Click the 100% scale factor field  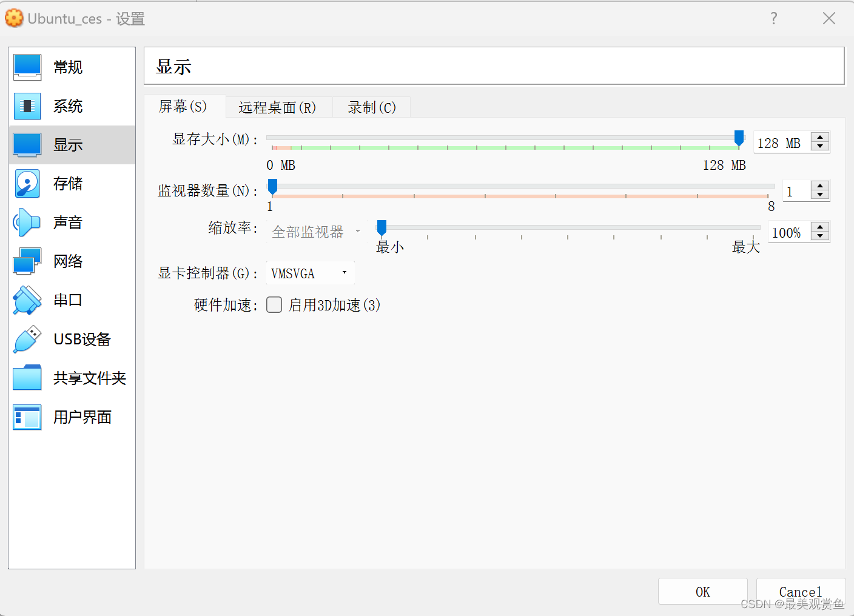coord(790,233)
